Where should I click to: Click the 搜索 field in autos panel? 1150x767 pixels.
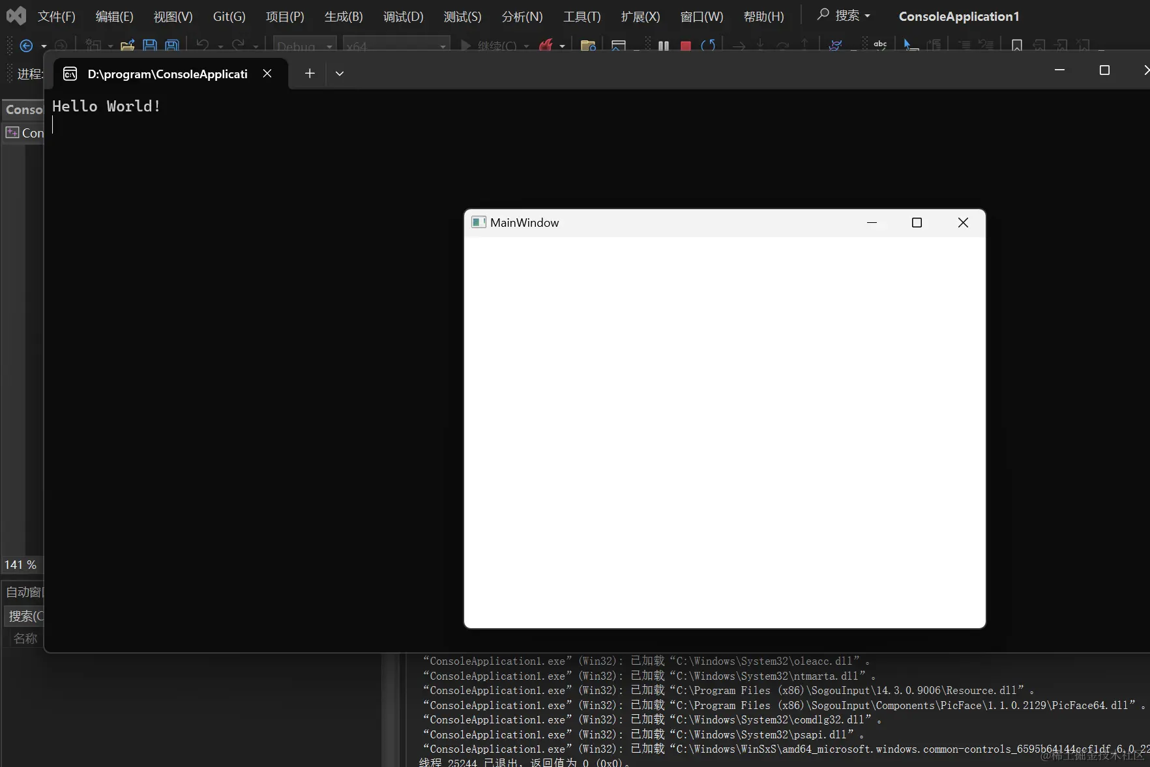(25, 616)
